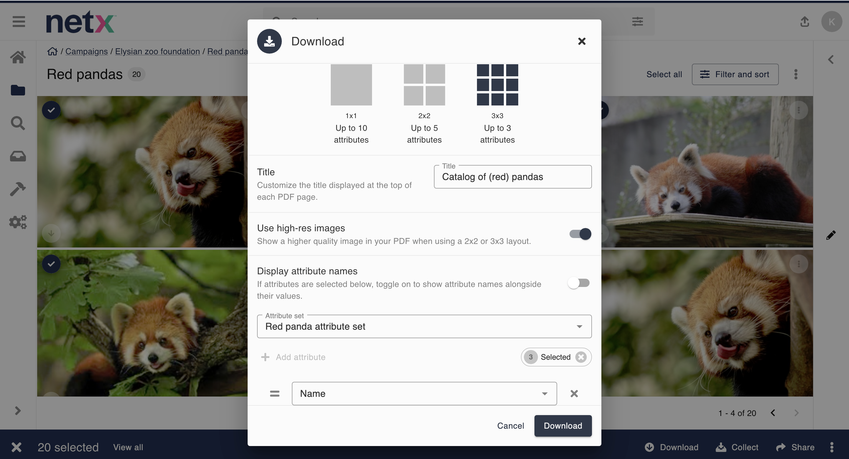
Task: Click the dialog's Download button
Action: coord(563,426)
